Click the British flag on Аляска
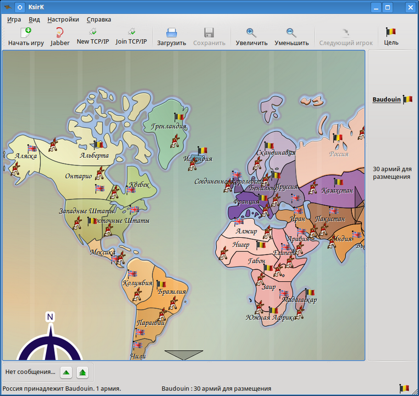Viewport: 419px width, 396px height. (32, 148)
